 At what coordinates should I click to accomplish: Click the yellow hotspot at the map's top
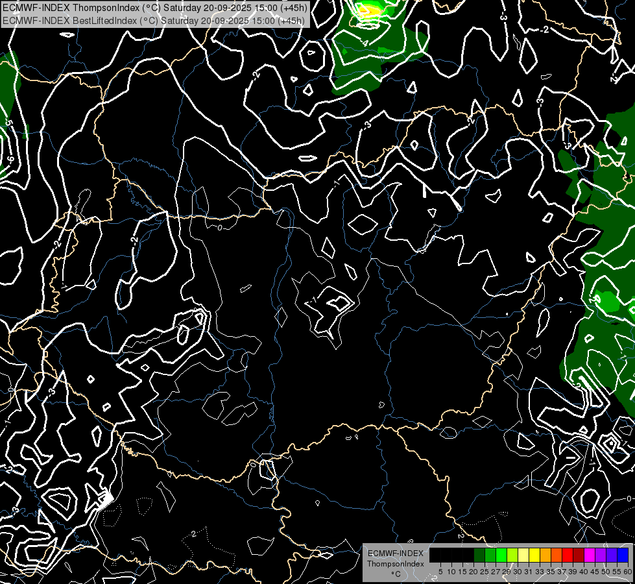[369, 10]
